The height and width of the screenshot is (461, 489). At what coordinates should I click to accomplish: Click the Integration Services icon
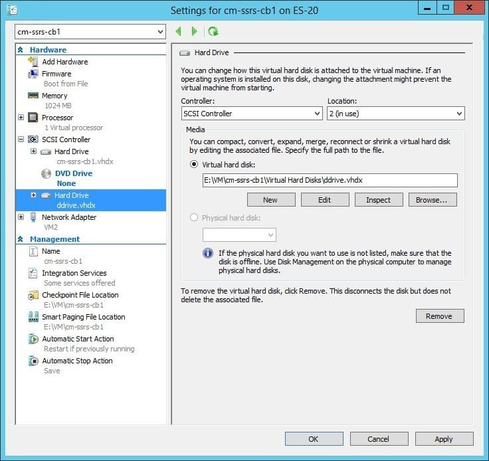33,273
